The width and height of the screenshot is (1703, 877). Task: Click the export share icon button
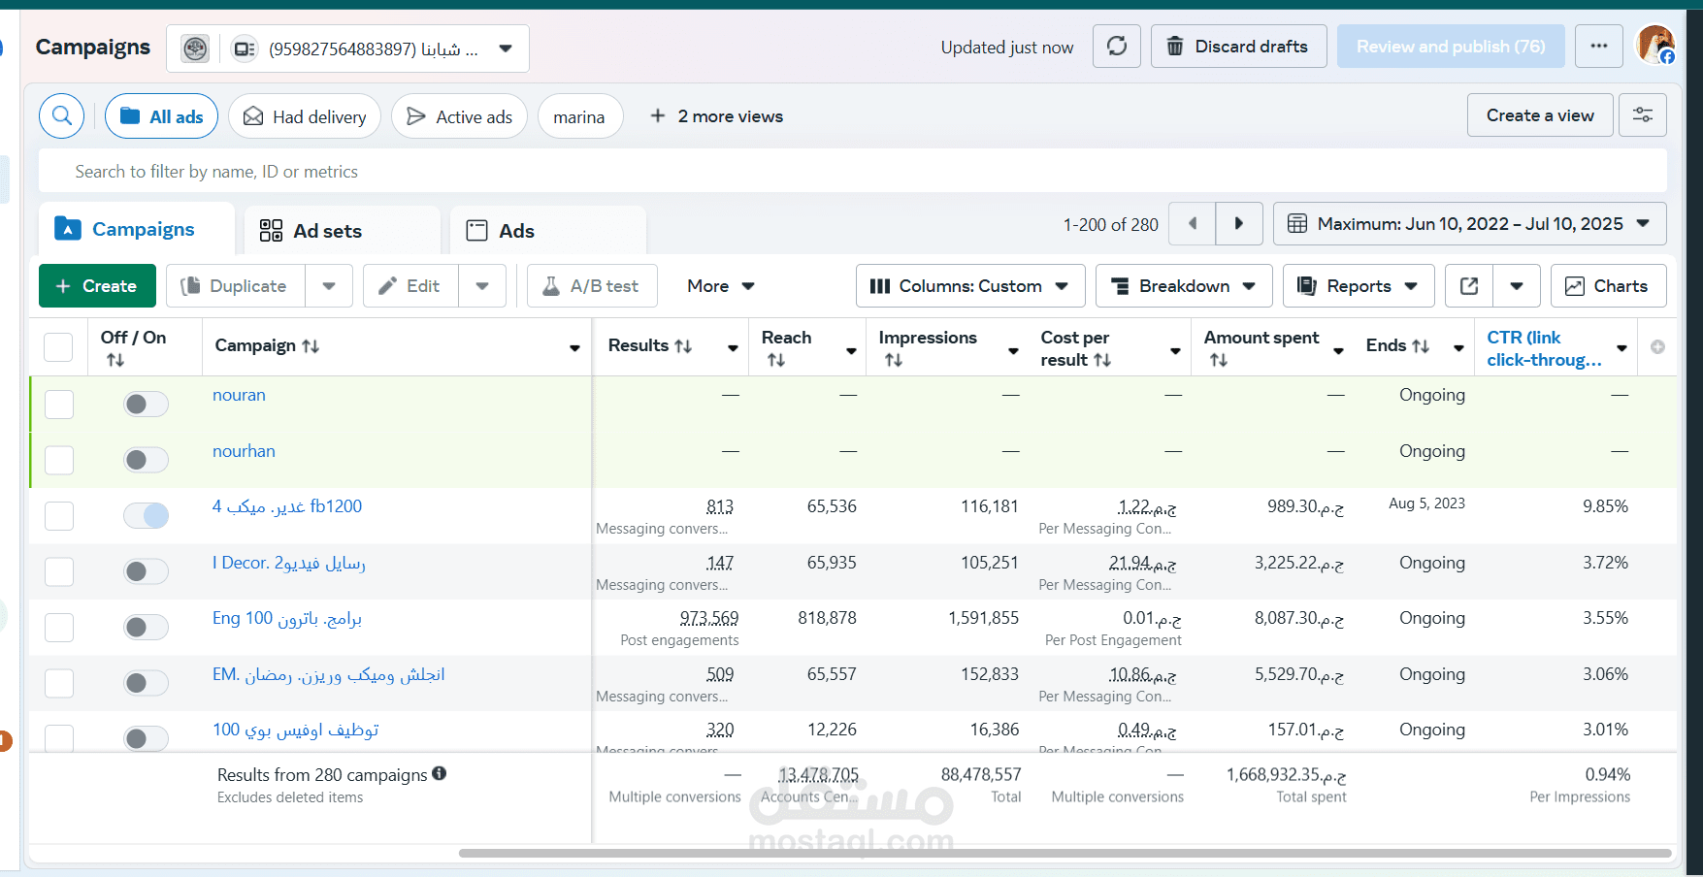pyautogui.click(x=1469, y=286)
